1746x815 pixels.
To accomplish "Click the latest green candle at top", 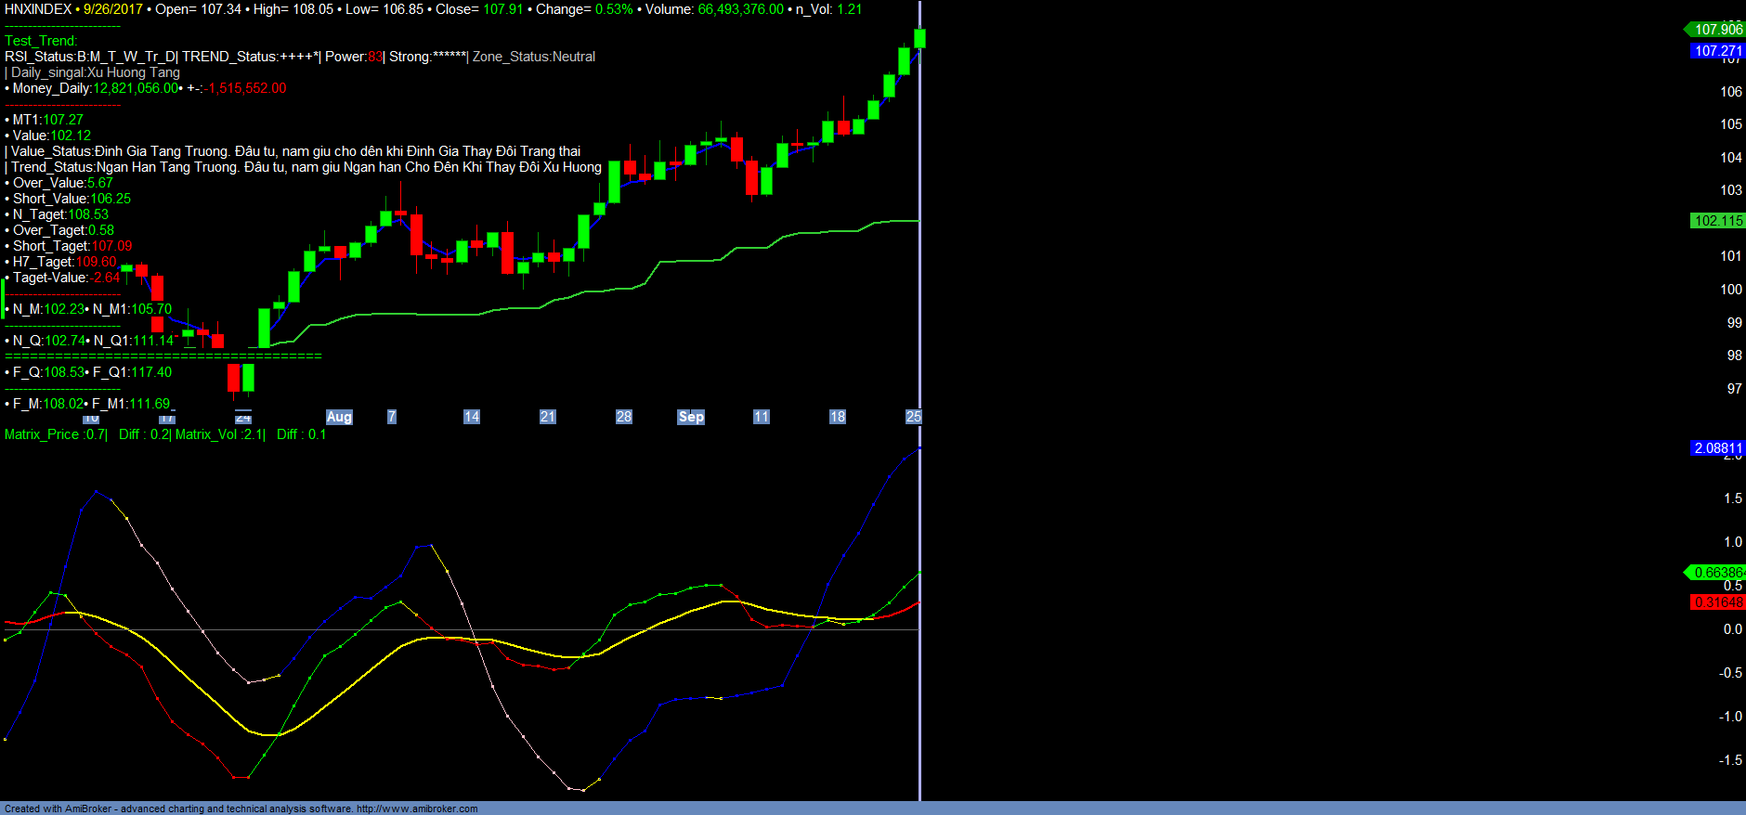I will tap(919, 38).
